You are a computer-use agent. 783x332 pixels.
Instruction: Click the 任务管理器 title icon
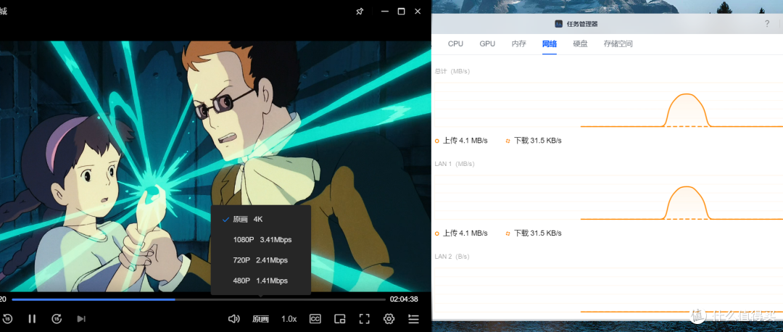(x=559, y=23)
